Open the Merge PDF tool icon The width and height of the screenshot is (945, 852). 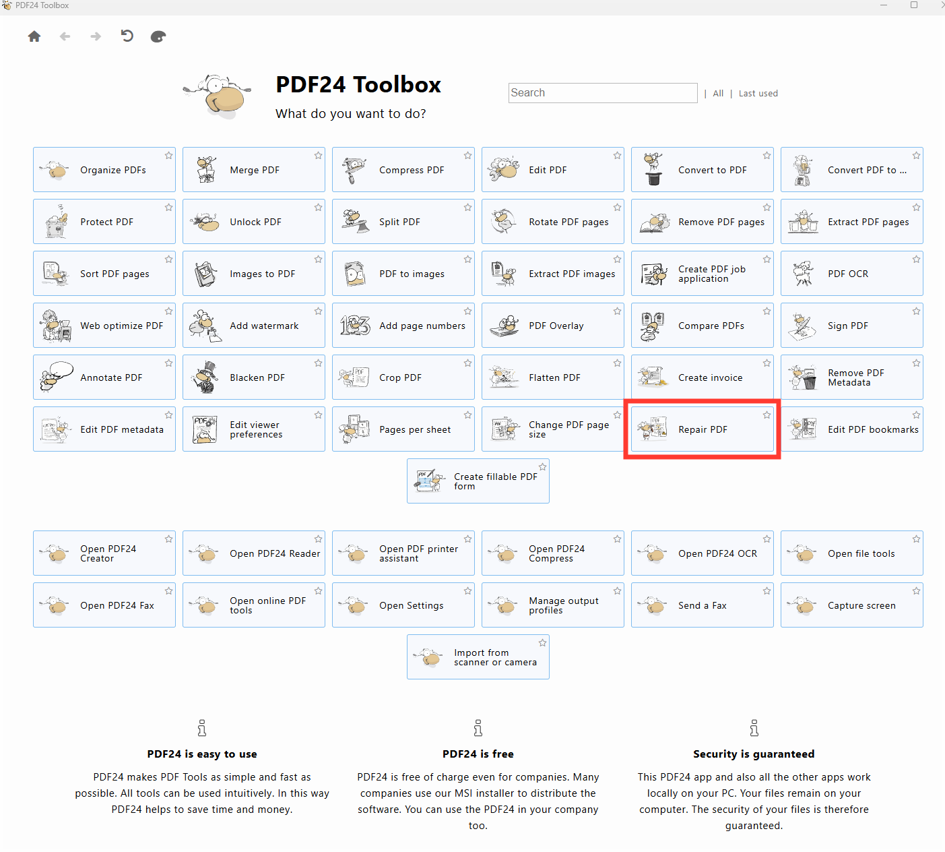(205, 170)
